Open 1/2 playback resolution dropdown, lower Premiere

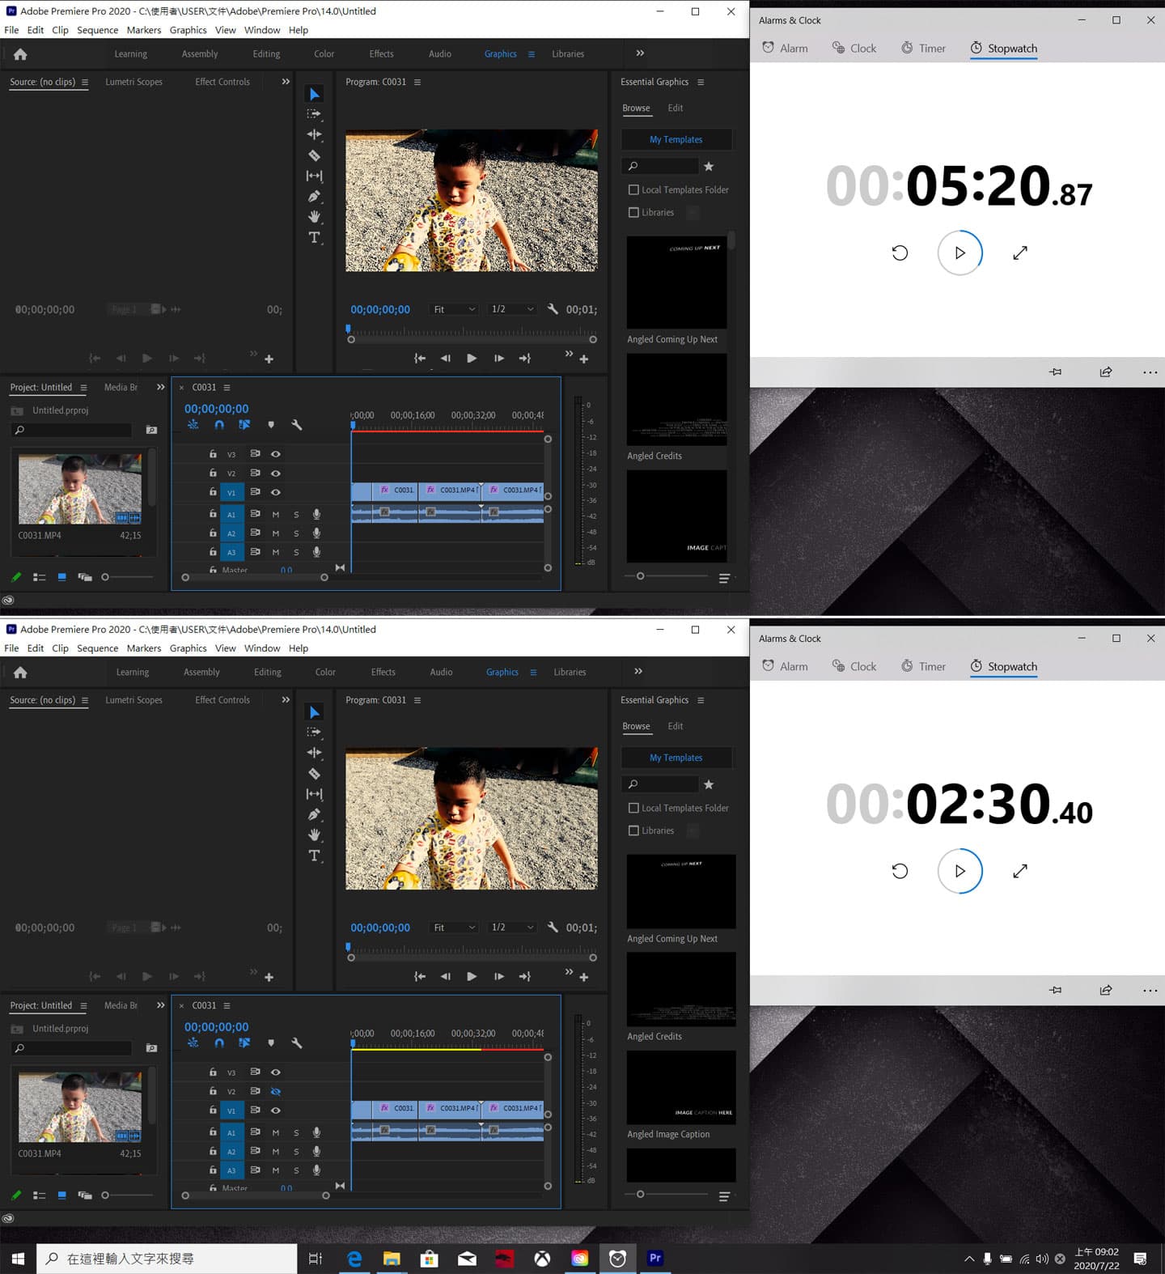click(x=512, y=928)
